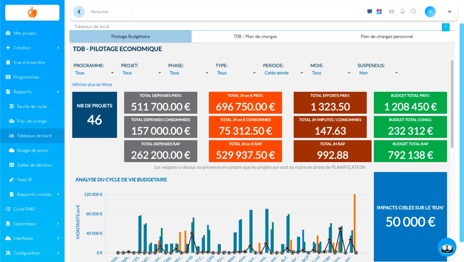464x262 pixels.
Task: Open Vue d'ensemble in sidebar
Action: click(32, 63)
